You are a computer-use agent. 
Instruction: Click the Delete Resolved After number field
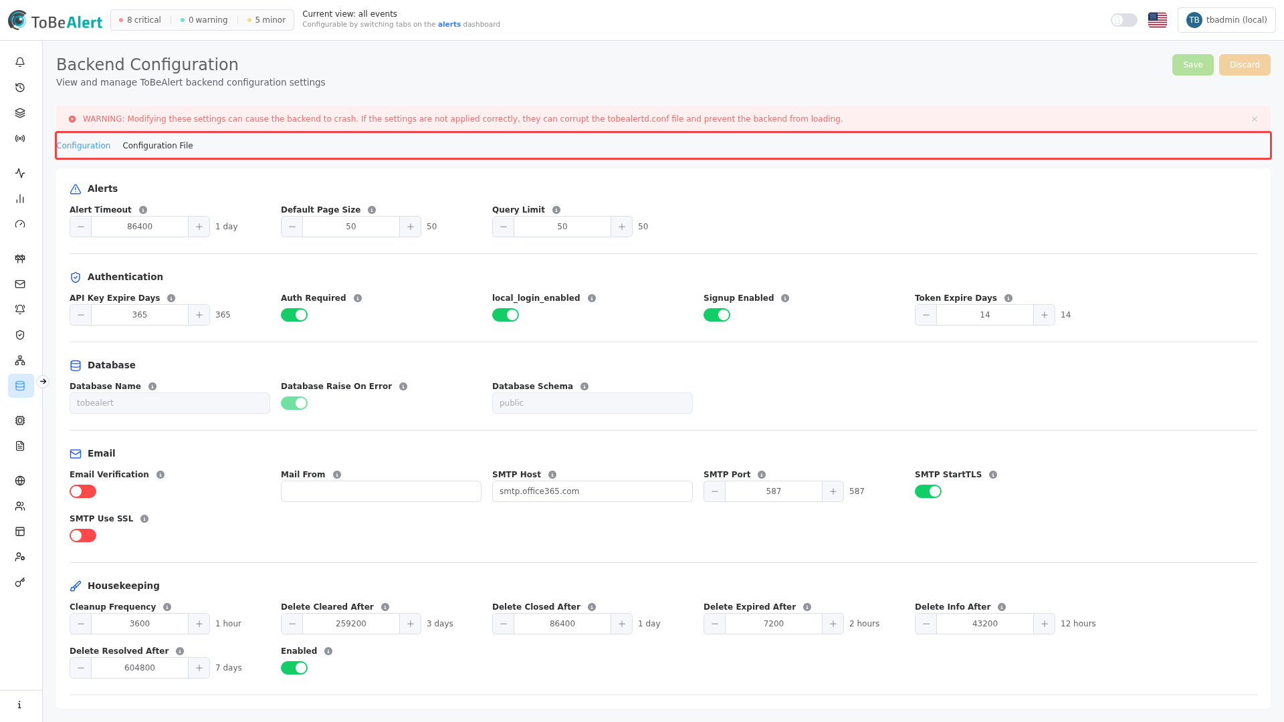coord(140,668)
